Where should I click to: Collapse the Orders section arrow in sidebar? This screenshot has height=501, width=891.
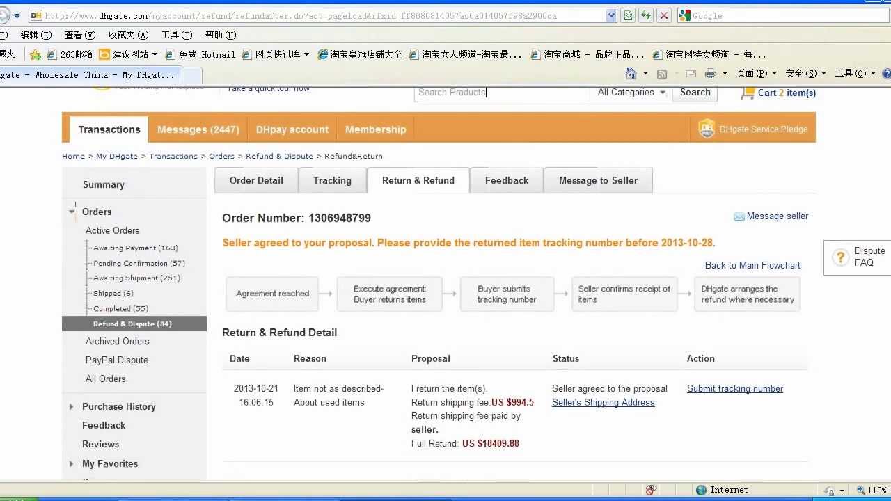[72, 212]
